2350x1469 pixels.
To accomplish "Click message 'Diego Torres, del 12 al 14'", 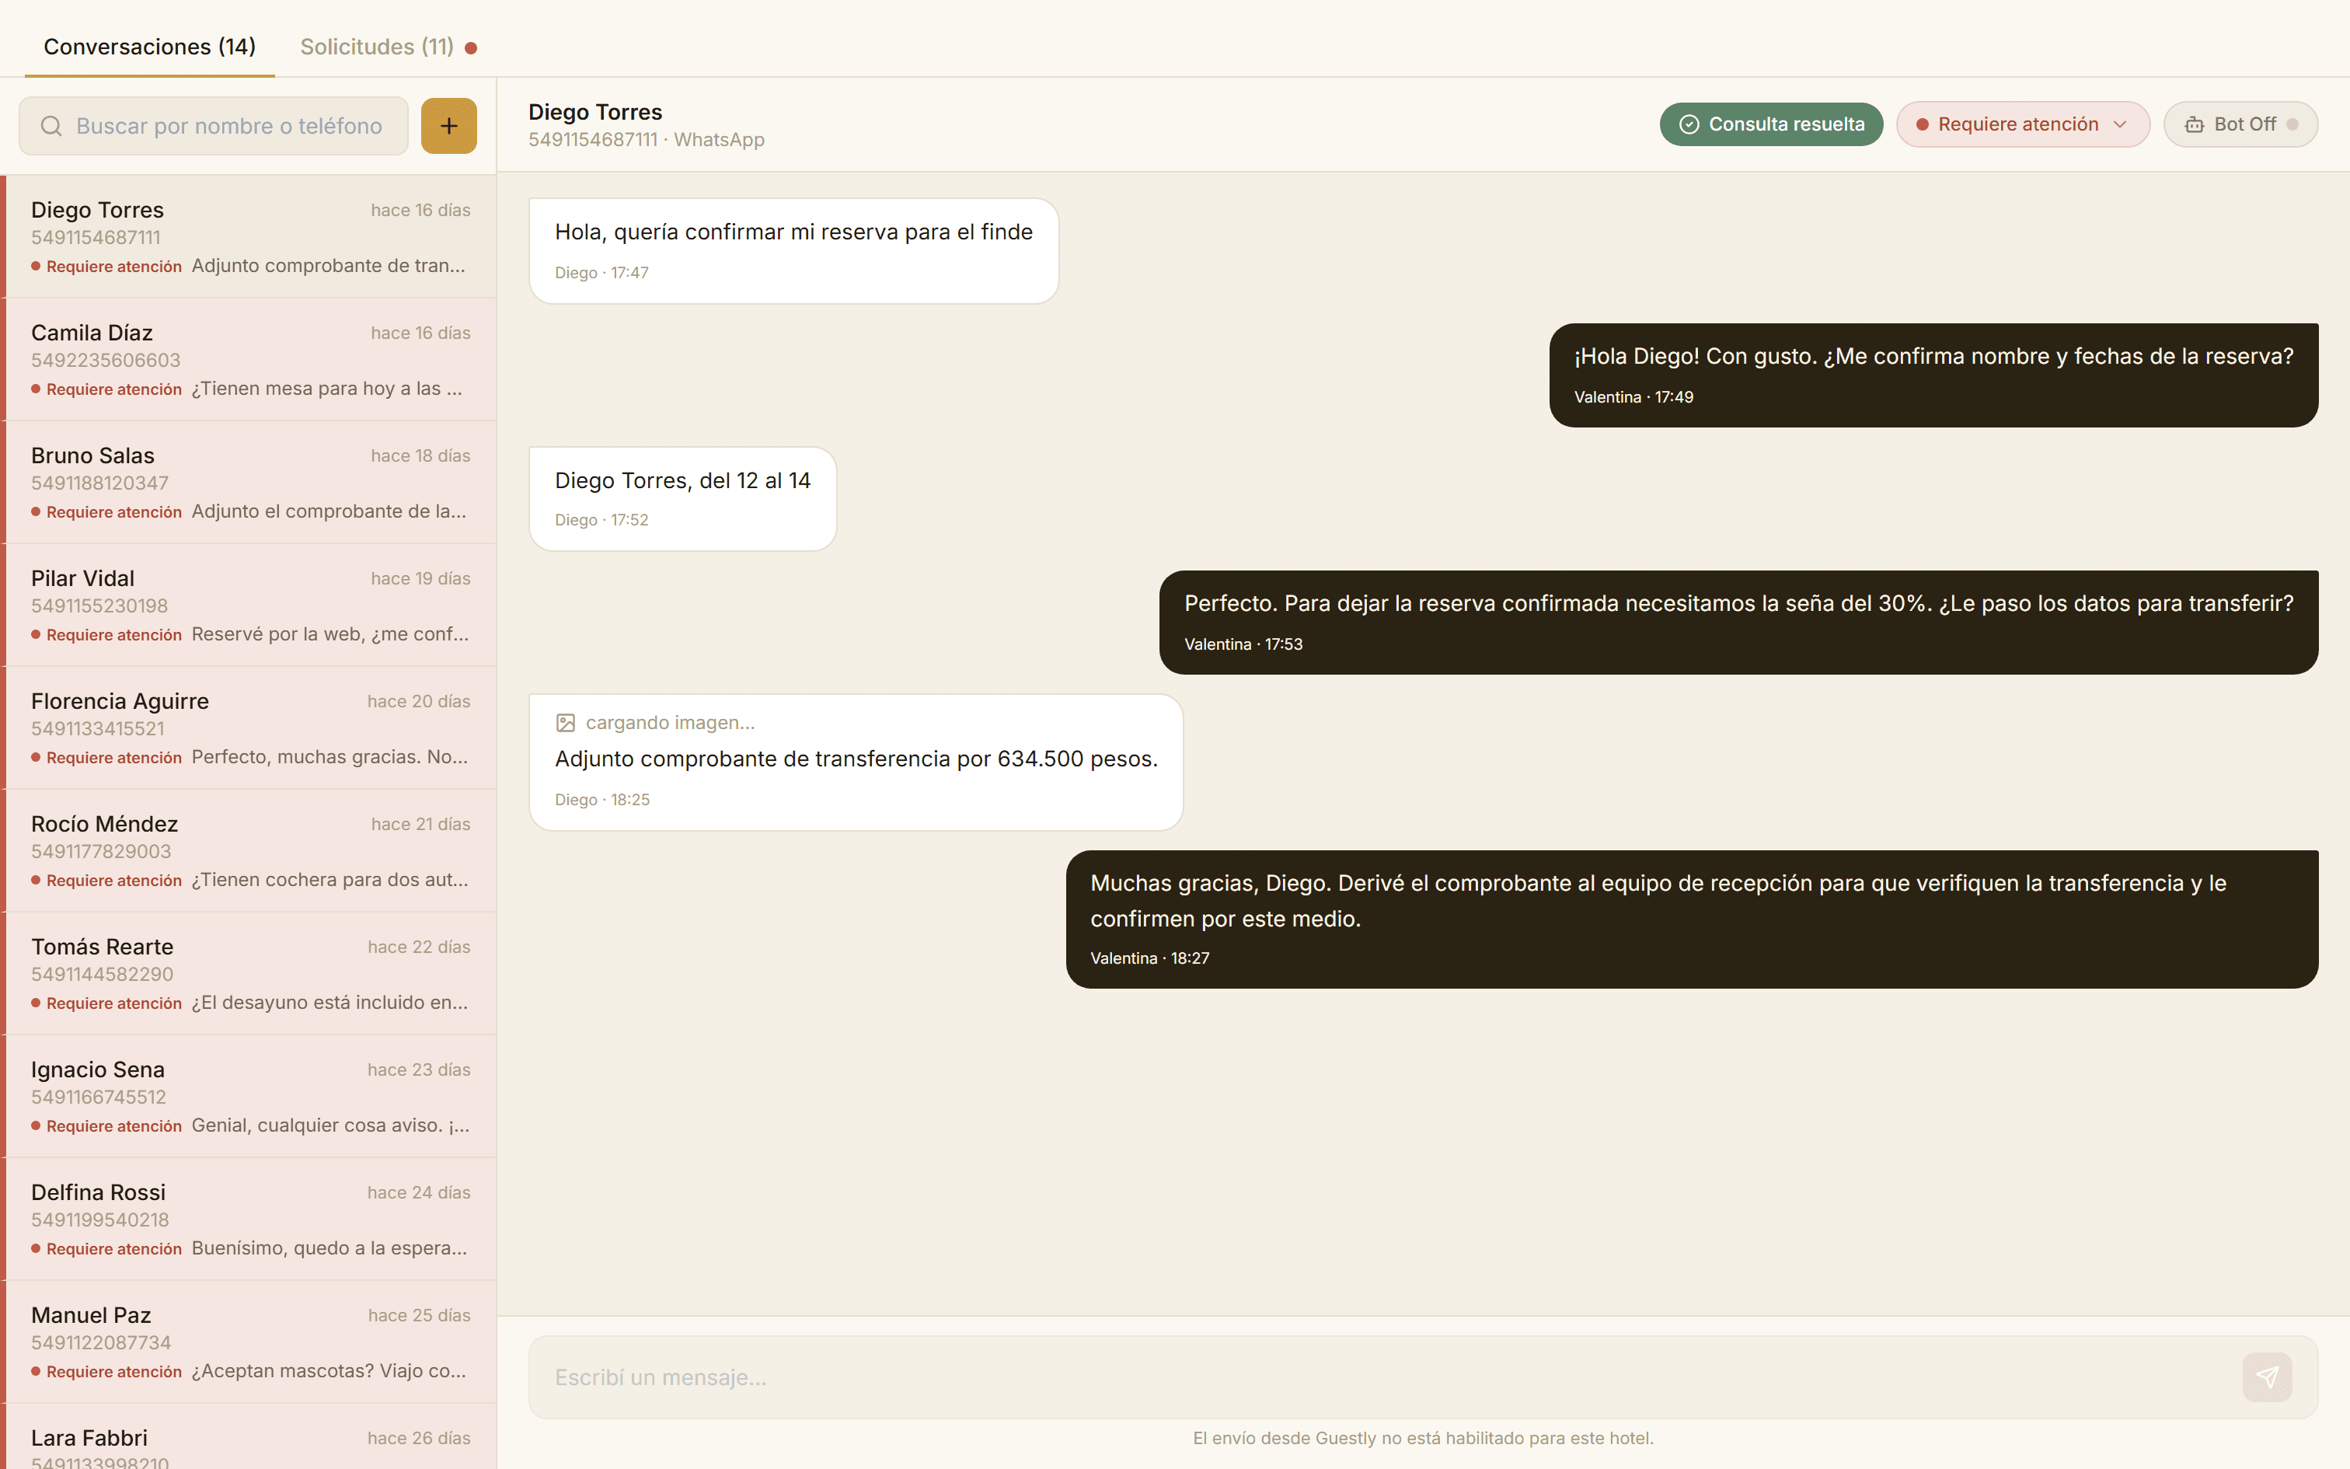I will (x=682, y=498).
